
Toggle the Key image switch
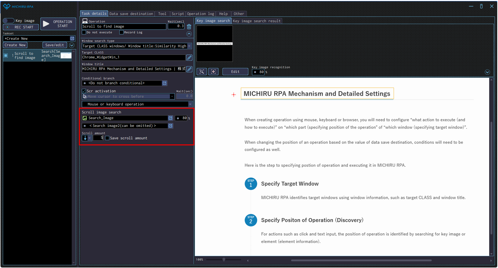coord(8,21)
